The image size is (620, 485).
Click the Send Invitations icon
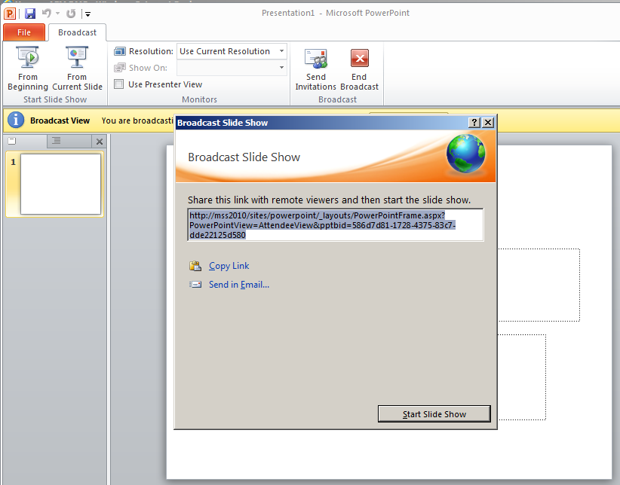(316, 68)
